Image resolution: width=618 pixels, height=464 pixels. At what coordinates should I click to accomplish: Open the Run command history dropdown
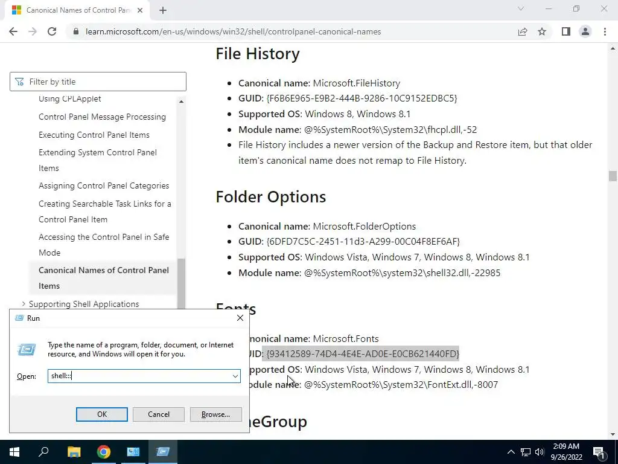pyautogui.click(x=235, y=376)
